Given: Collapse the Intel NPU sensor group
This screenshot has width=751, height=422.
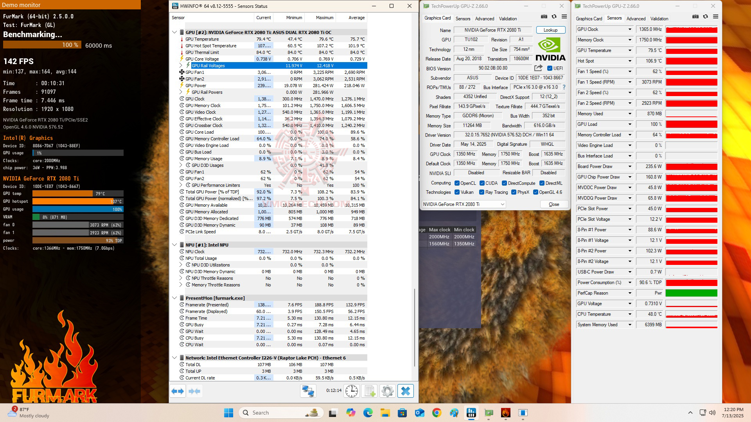Looking at the screenshot, I should 174,245.
